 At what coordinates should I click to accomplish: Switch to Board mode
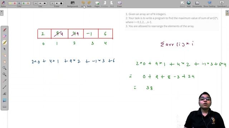click(x=182, y=4)
